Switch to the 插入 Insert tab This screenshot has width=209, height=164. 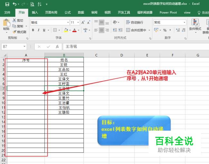tap(35, 13)
